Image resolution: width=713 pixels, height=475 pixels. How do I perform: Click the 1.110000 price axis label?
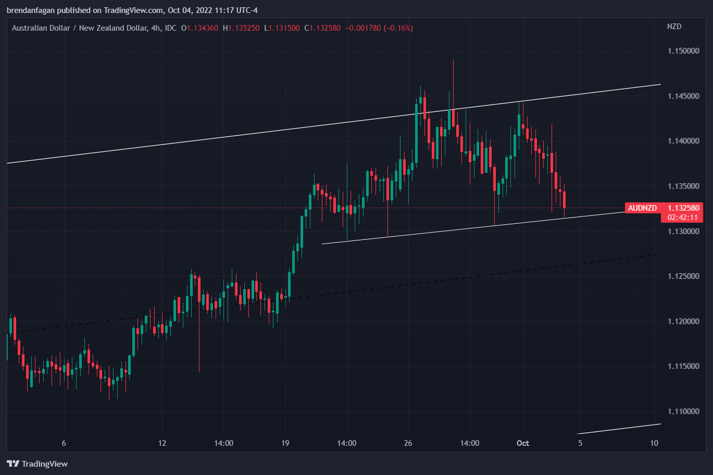[683, 412]
